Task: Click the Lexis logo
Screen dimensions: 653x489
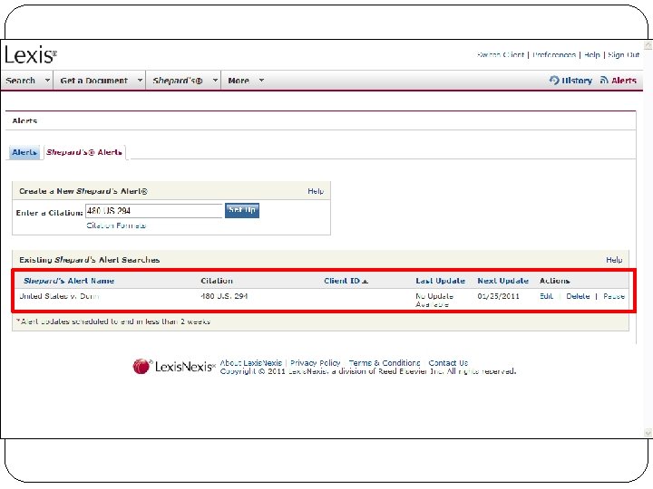Action: 31,54
